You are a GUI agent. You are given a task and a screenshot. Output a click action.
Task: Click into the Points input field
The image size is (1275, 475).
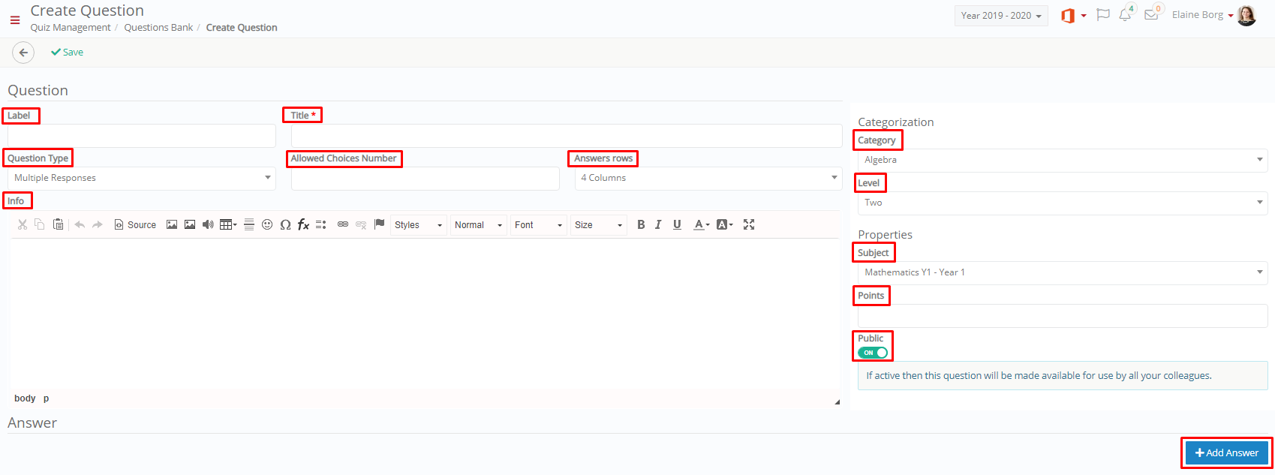point(1063,316)
